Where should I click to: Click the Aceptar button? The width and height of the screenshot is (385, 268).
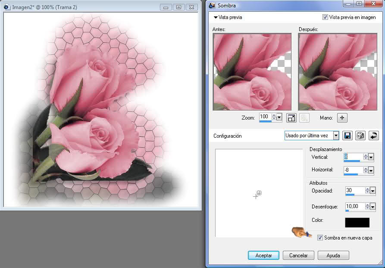[x=263, y=255]
